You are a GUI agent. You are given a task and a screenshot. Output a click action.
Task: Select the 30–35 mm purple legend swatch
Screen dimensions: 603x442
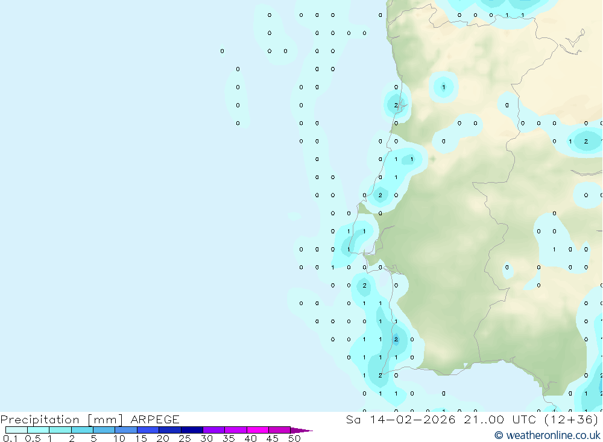(214, 430)
